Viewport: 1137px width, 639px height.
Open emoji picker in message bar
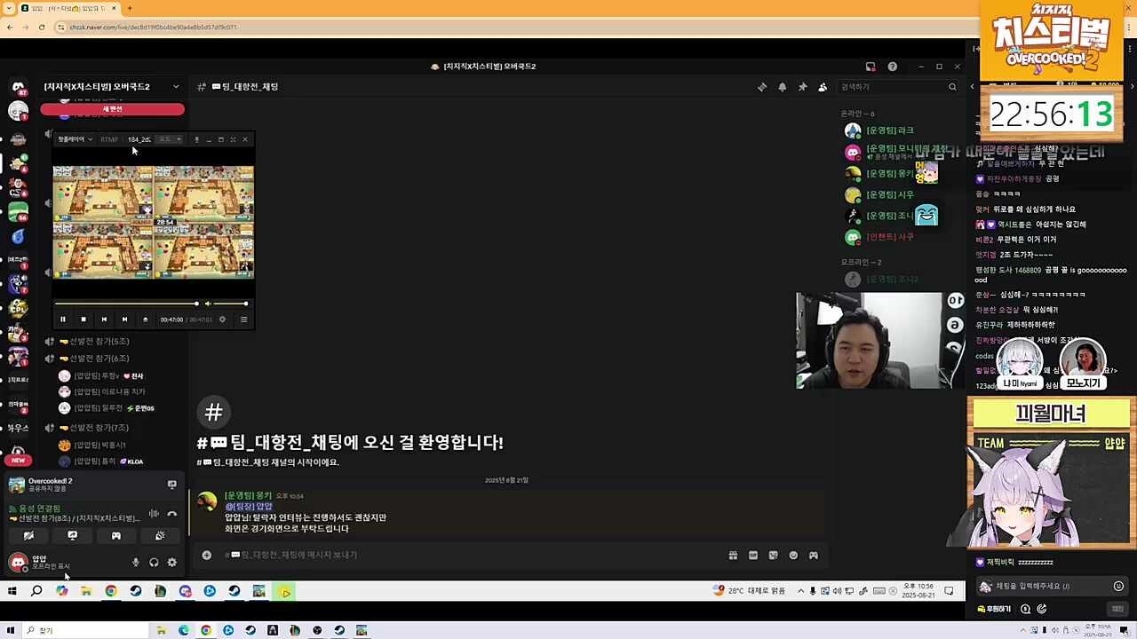[793, 556]
